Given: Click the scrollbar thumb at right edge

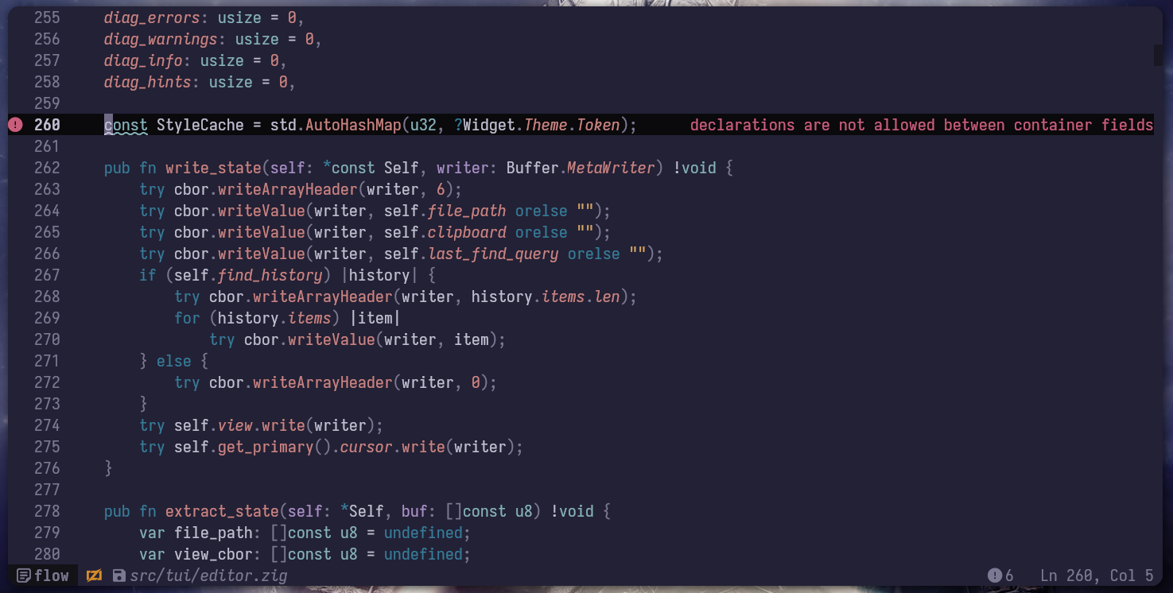Looking at the screenshot, I should click(1158, 55).
